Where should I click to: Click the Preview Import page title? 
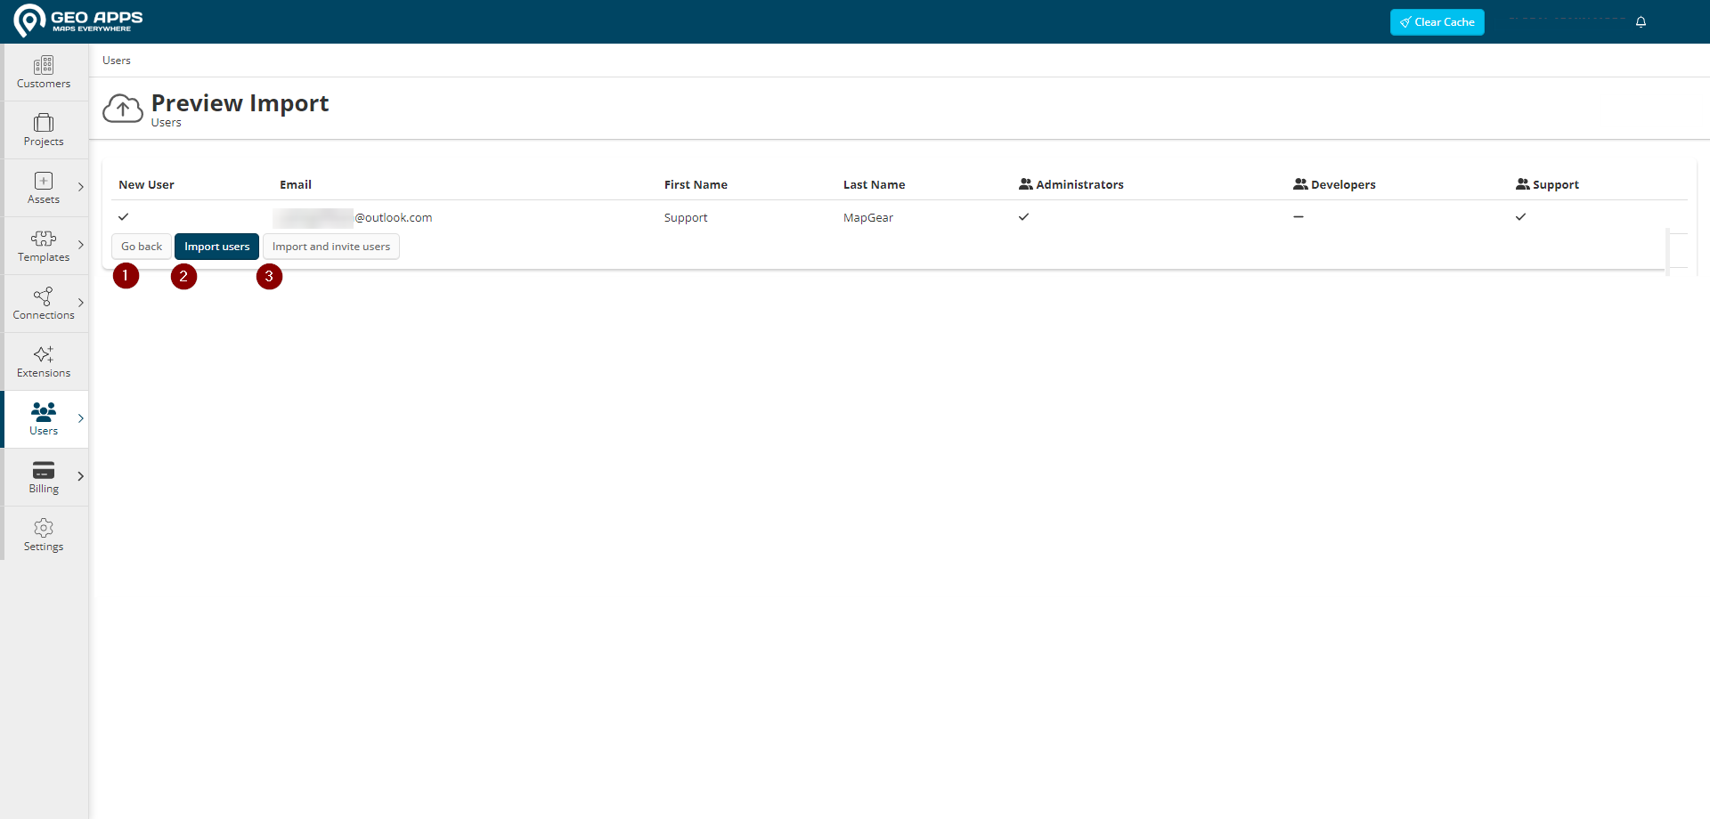point(240,103)
